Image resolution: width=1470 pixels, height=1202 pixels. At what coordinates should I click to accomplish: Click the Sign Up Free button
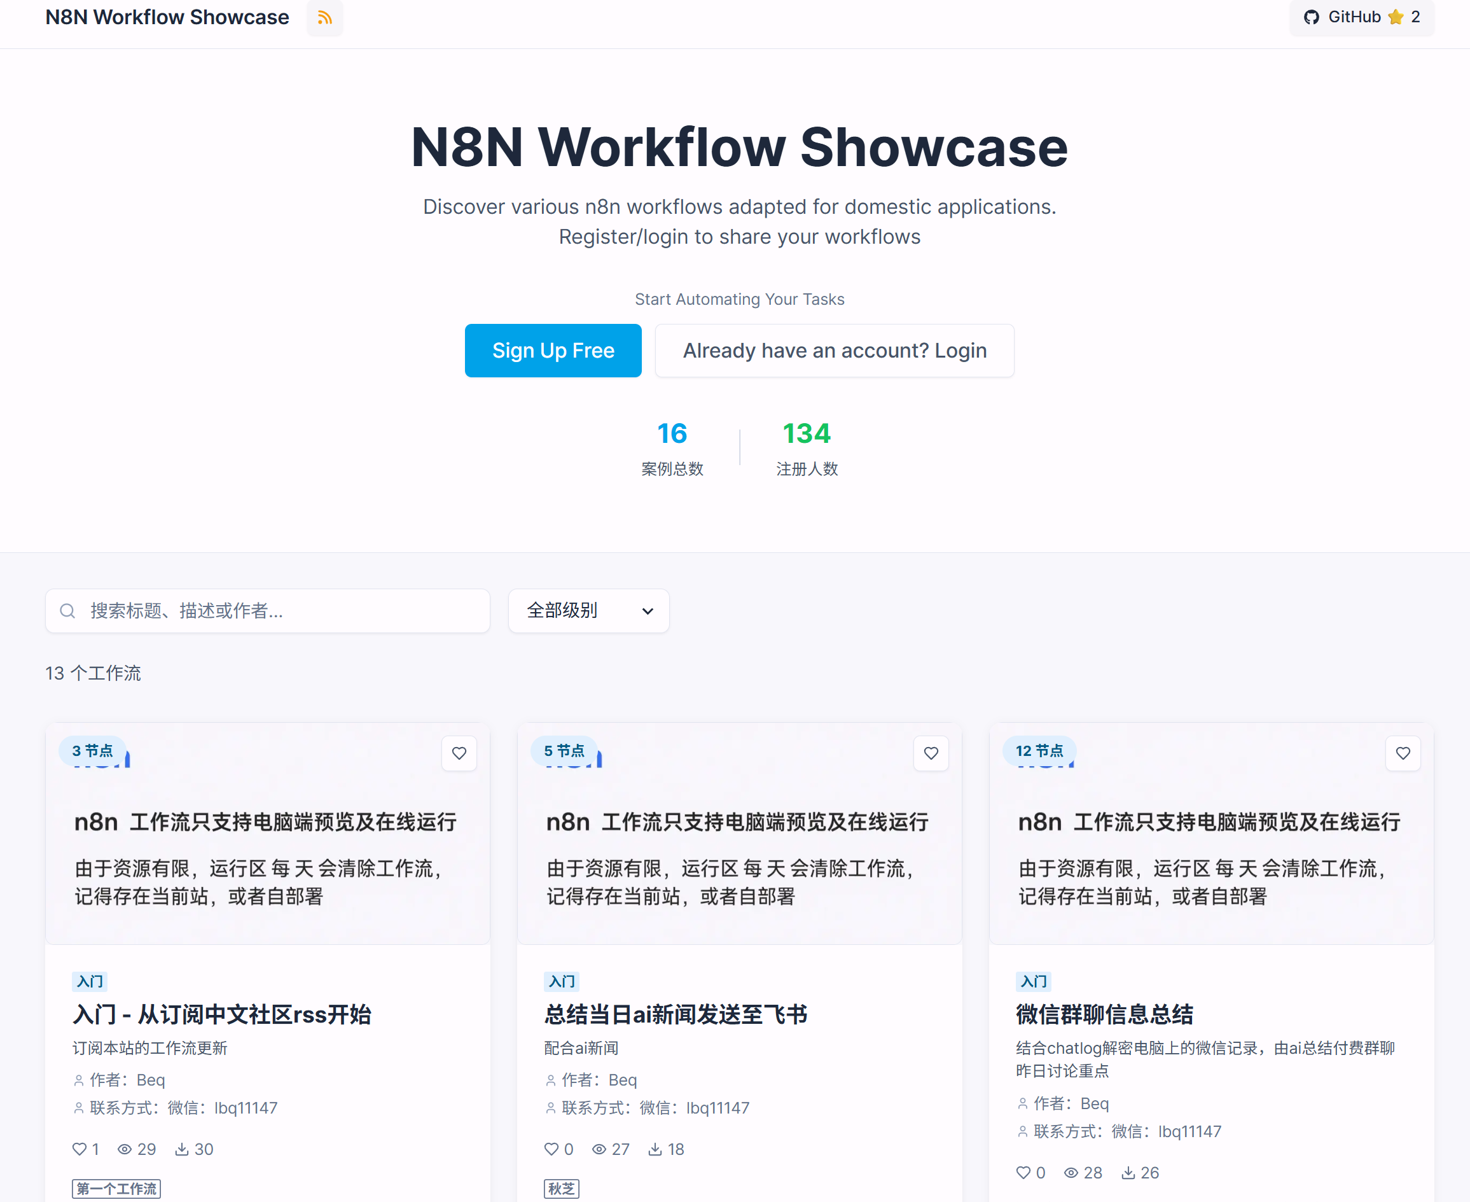click(553, 351)
